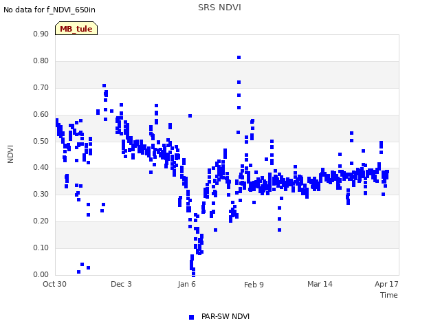Click the 0.40 y-axis tick label
Screen dimensions: 440x330
[41, 168]
